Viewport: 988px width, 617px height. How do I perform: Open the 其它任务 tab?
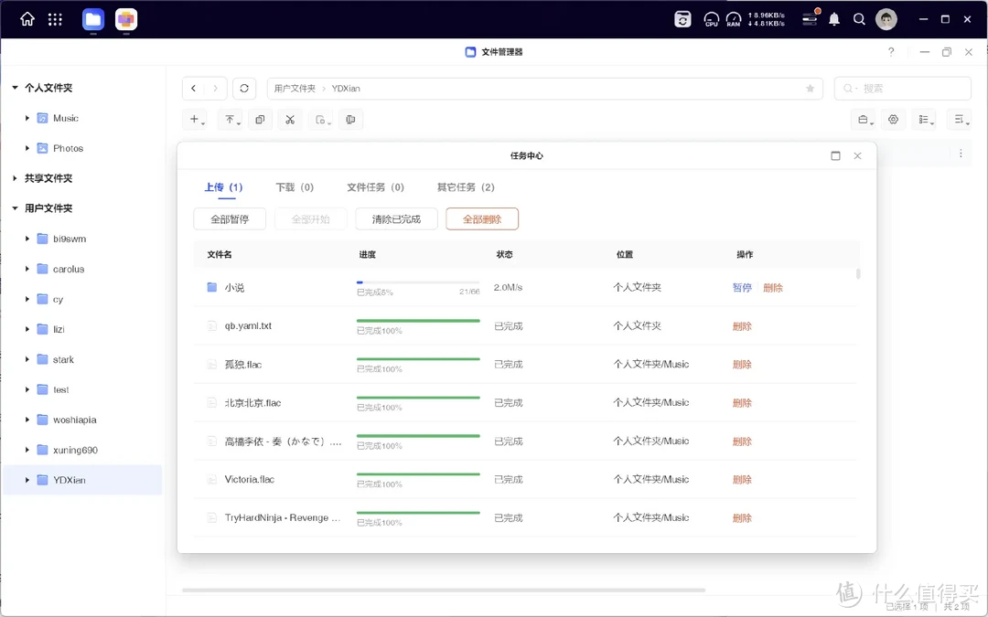(466, 186)
